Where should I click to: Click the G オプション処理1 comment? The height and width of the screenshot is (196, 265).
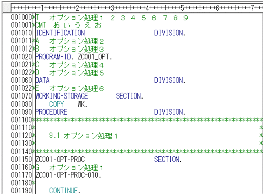(x=70, y=167)
